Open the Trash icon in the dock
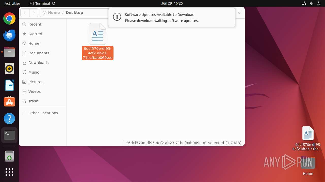Image resolution: width=325 pixels, height=182 pixels. click(x=9, y=156)
